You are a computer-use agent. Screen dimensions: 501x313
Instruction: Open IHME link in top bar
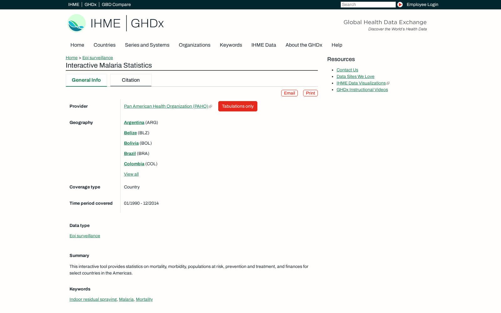pos(74,4)
